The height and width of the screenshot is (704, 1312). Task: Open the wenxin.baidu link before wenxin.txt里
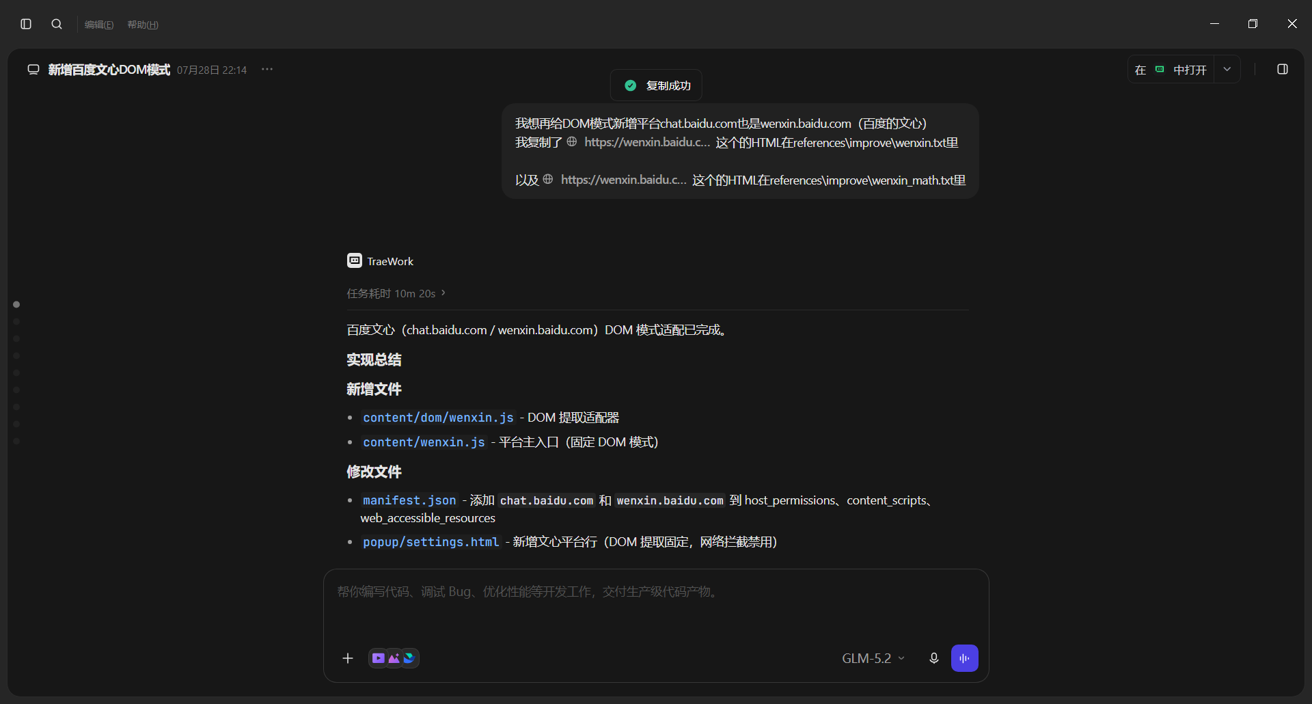638,142
